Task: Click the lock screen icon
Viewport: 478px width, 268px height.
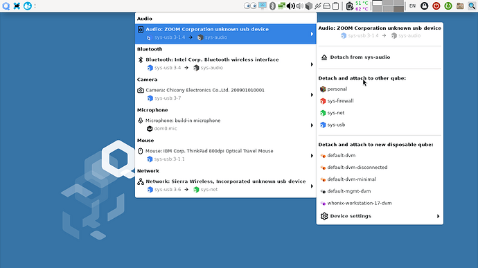Action: click(x=425, y=6)
